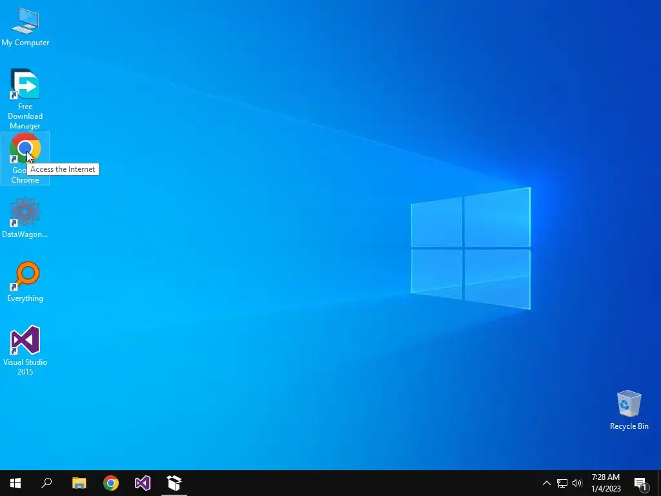
Task: Select the My Computer desktop icon
Action: (x=25, y=26)
